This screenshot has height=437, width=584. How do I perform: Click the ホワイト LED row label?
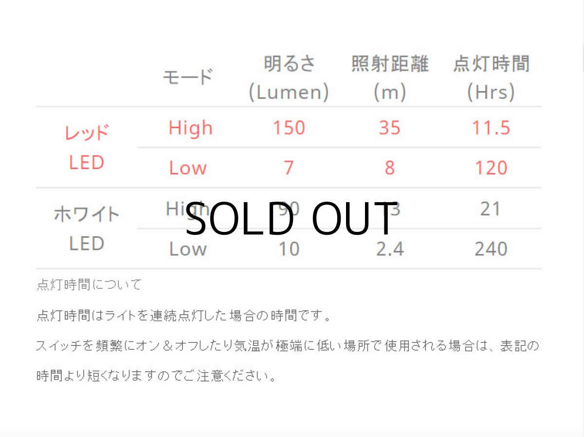pos(87,228)
